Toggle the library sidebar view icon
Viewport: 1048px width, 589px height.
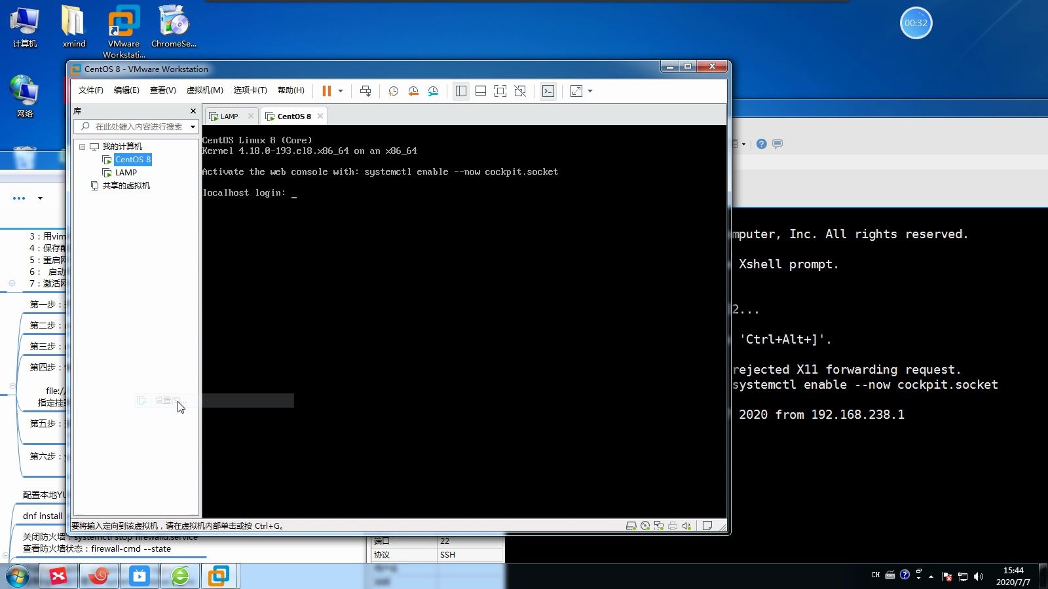pyautogui.click(x=461, y=91)
